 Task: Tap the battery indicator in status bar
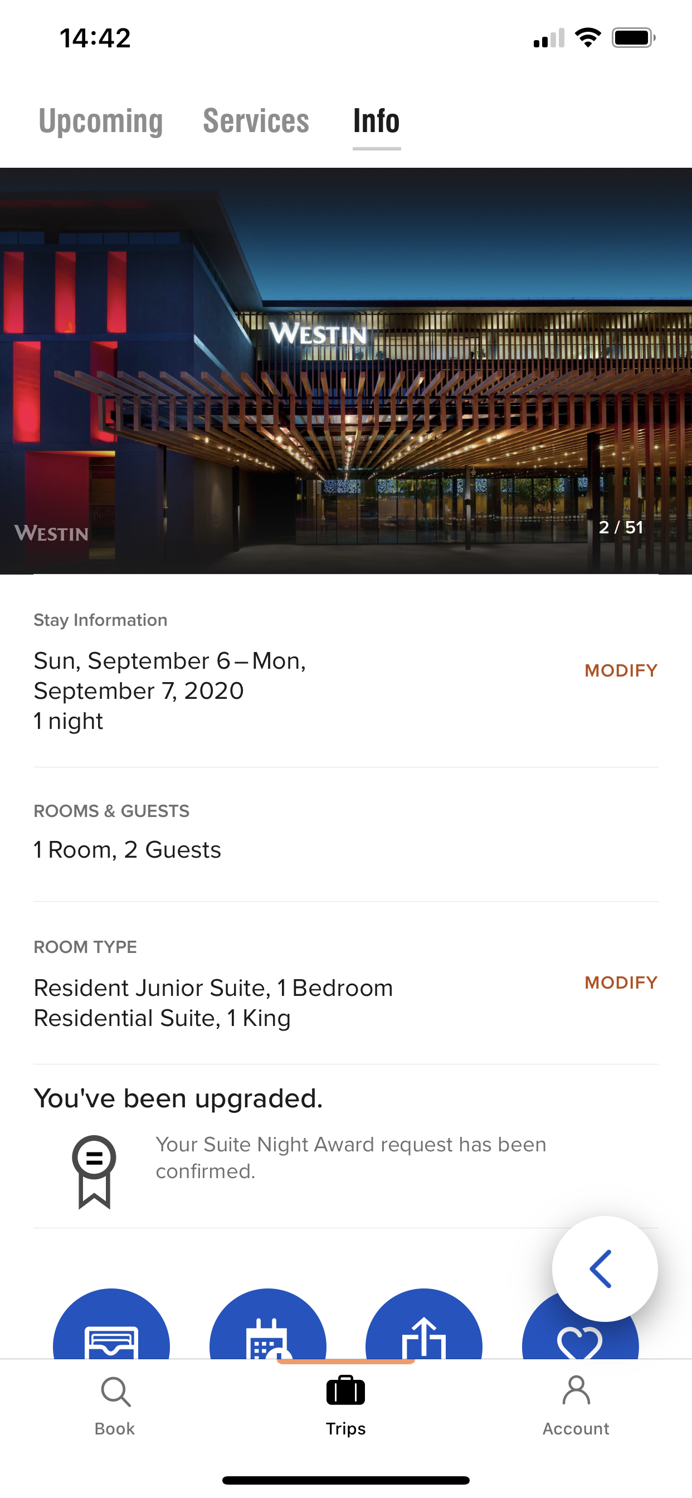(633, 38)
